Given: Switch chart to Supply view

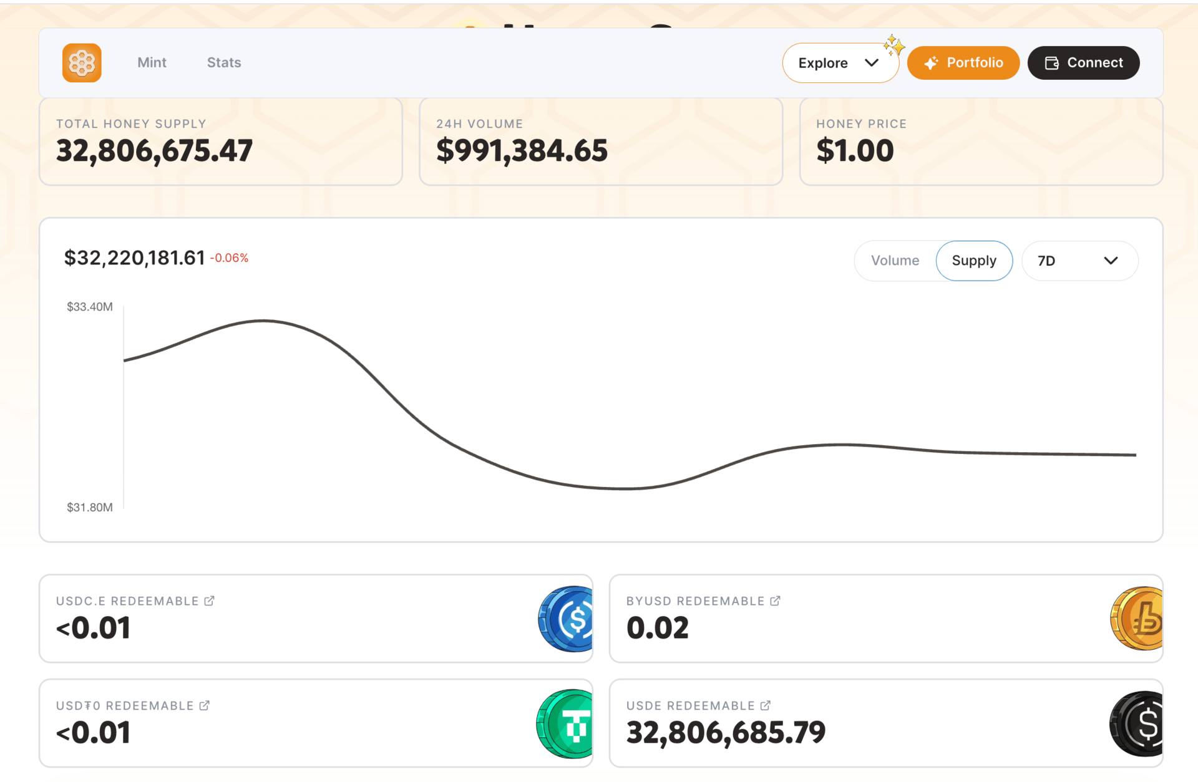Looking at the screenshot, I should [x=973, y=261].
